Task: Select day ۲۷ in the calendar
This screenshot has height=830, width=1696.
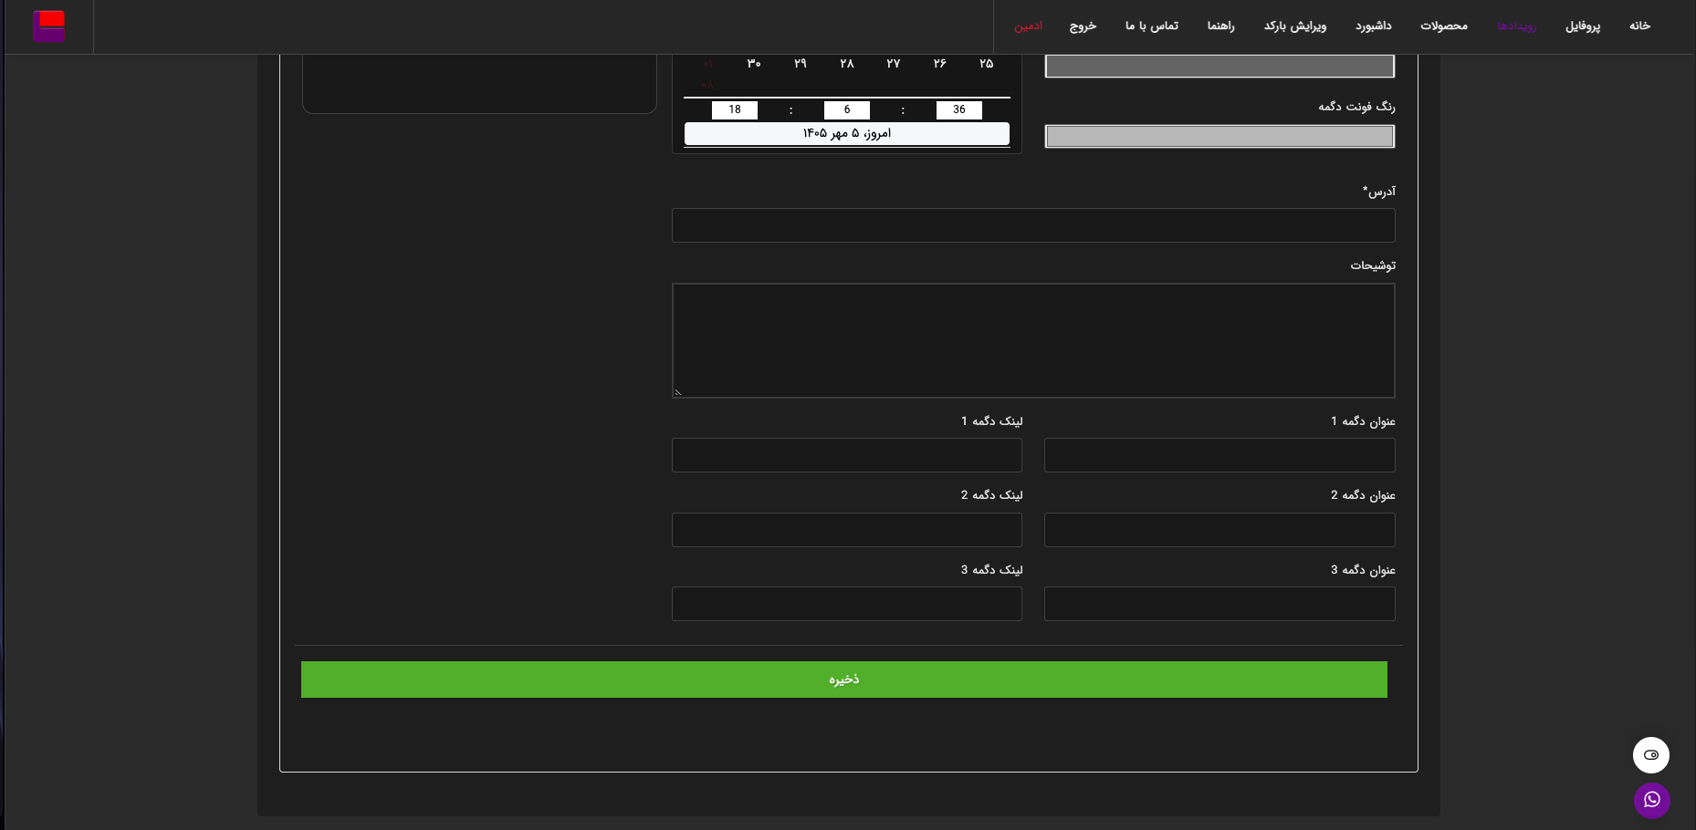Action: coord(893,64)
